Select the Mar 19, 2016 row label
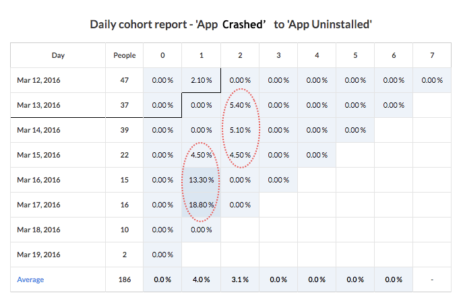461x299 pixels. (x=38, y=255)
